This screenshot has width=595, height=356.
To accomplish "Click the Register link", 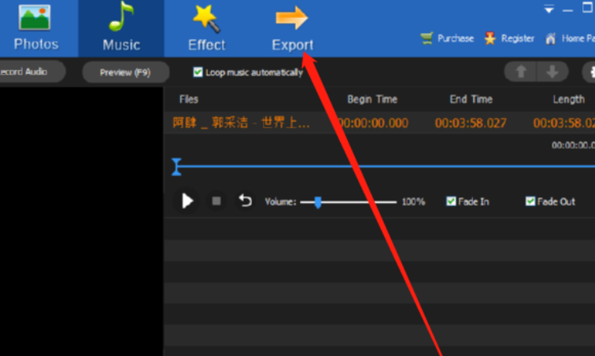I will tap(509, 39).
